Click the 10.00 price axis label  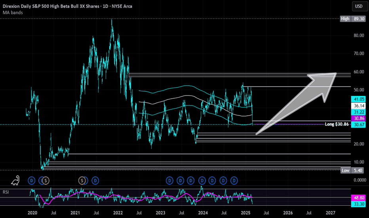point(359,162)
